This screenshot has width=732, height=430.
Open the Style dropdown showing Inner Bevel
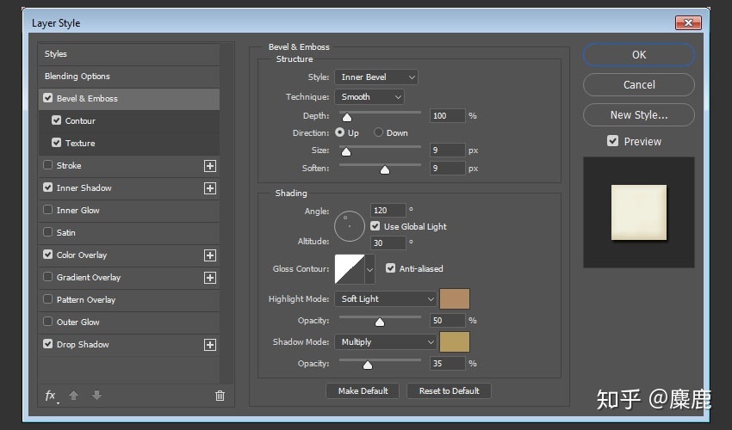(x=376, y=77)
